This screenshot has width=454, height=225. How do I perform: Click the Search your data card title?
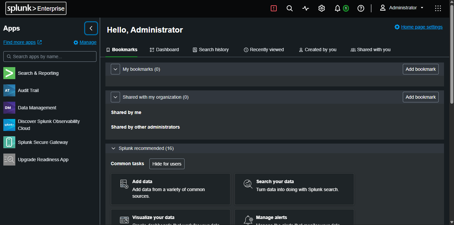click(275, 181)
